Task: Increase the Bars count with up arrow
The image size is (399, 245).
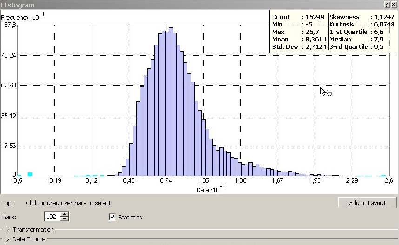Action: pos(64,214)
